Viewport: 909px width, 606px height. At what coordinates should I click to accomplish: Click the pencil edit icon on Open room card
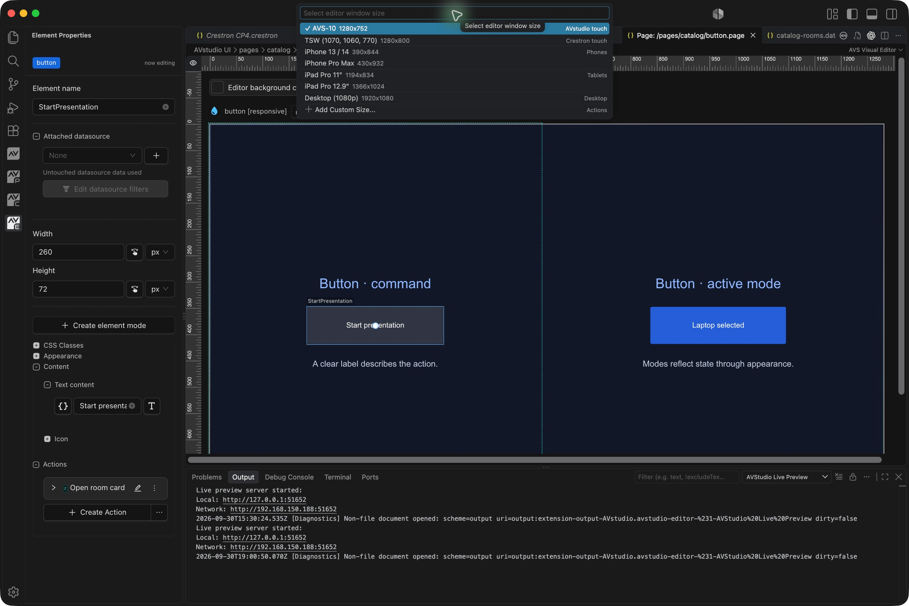coord(137,488)
